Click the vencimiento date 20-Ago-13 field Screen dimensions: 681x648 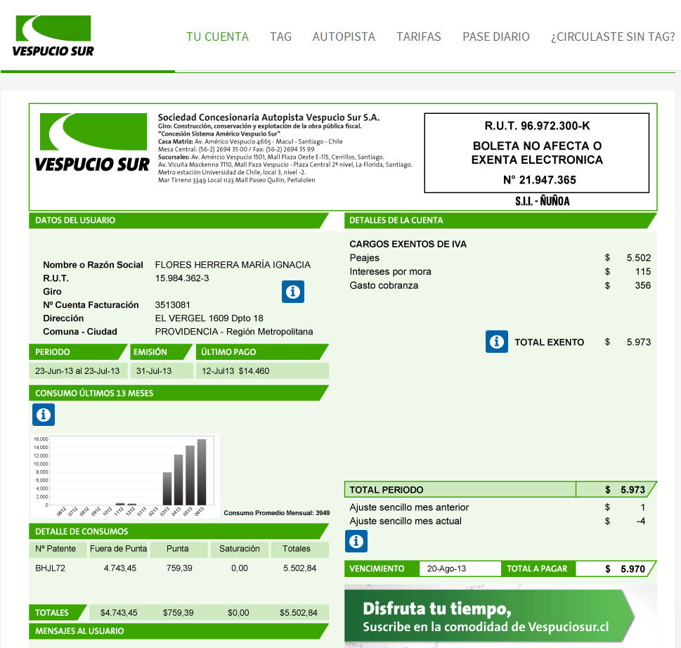point(460,569)
